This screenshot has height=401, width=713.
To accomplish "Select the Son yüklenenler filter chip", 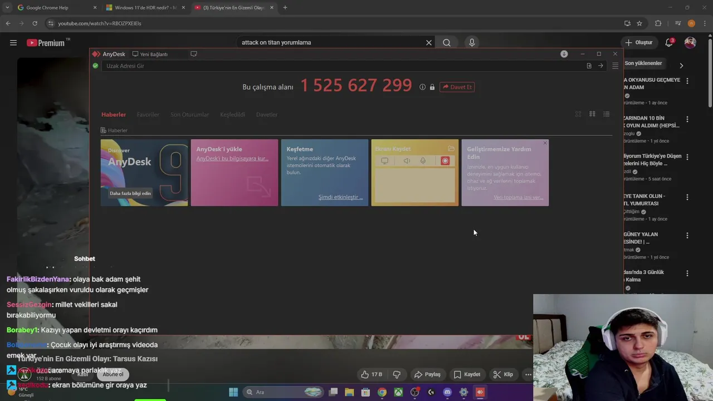I will [643, 63].
